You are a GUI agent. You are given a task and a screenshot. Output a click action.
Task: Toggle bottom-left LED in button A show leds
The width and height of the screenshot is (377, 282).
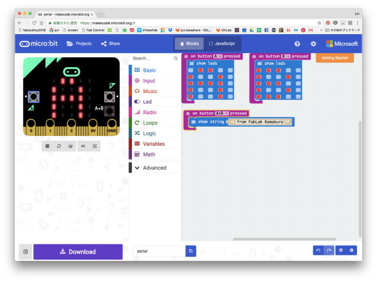191,97
